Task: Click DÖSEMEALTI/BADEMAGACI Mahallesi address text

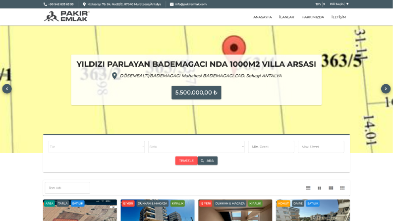Action: tap(201, 76)
